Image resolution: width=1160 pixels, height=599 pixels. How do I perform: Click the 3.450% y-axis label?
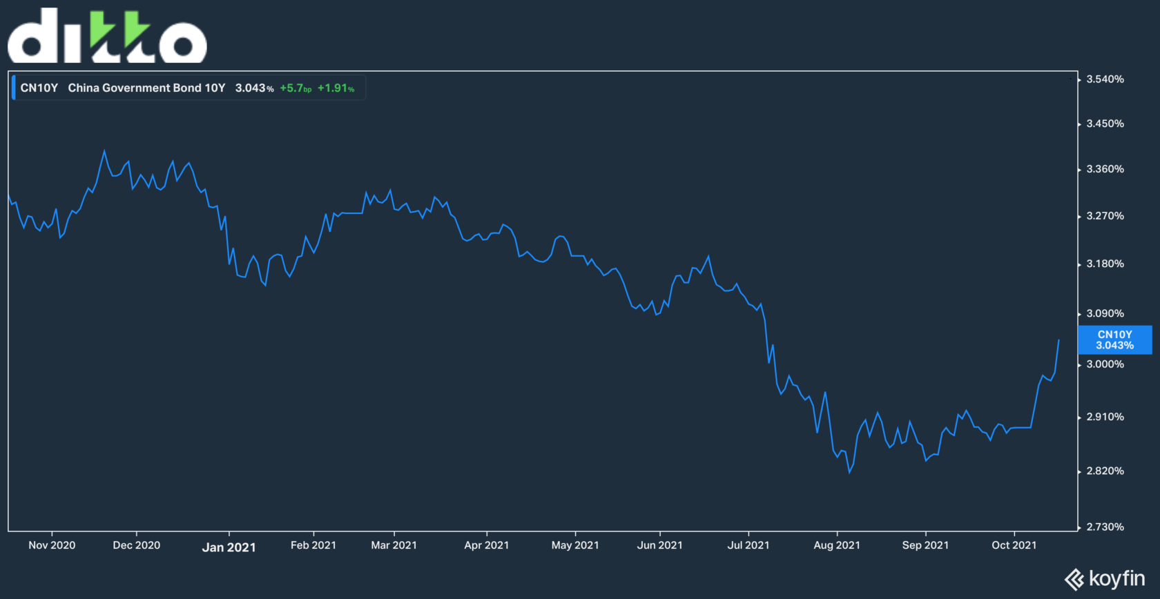click(x=1105, y=124)
